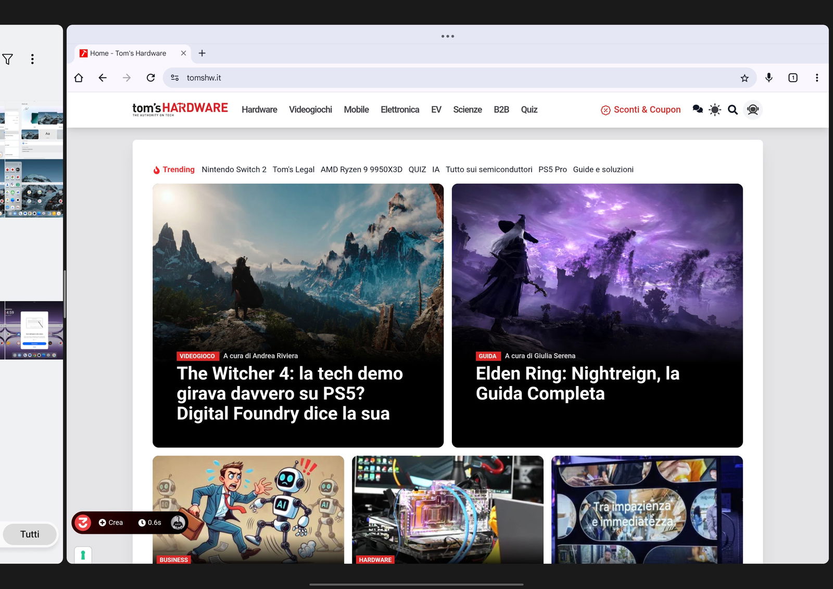Viewport: 833px width, 589px height.
Task: Click the HARDWARE category tag
Action: click(375, 560)
